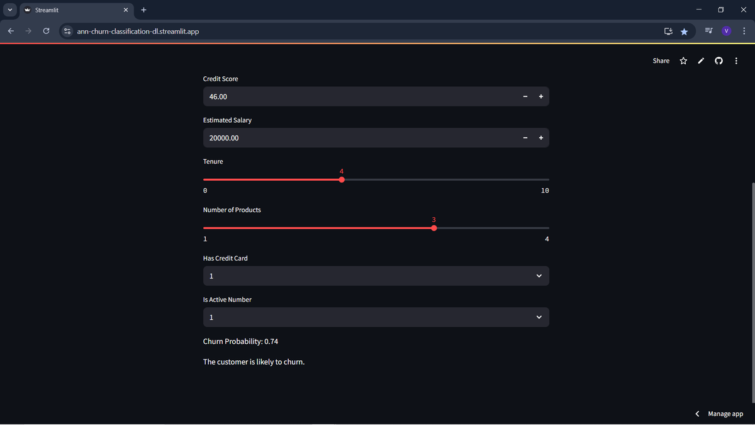Favorite the app with star icon
Viewport: 755px width, 425px height.
[x=683, y=60]
